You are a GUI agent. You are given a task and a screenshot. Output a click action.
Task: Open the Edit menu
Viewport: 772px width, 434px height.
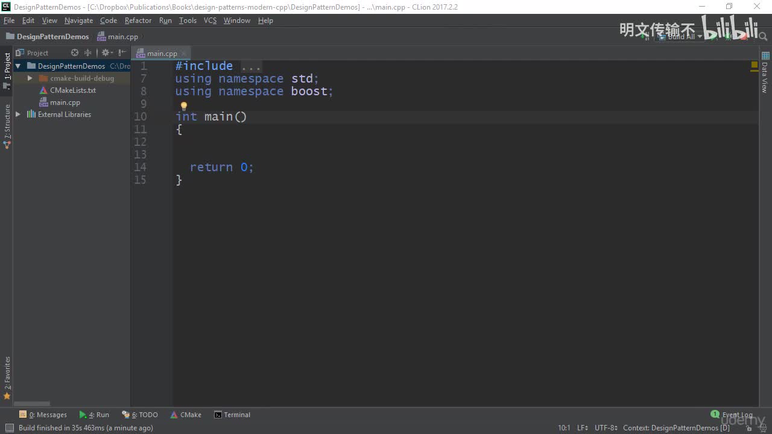tap(28, 20)
